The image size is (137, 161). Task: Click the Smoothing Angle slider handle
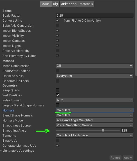[x=103, y=130]
